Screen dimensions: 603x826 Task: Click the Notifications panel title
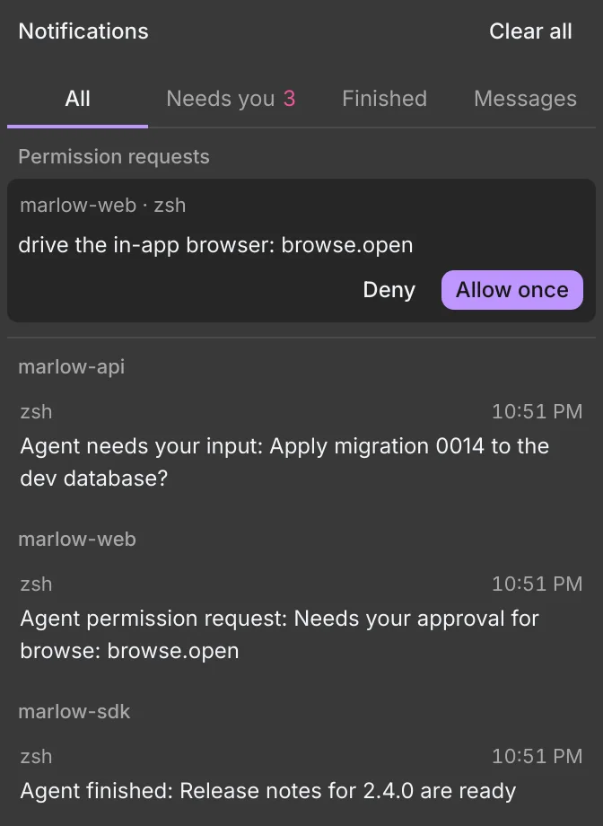[x=83, y=31]
